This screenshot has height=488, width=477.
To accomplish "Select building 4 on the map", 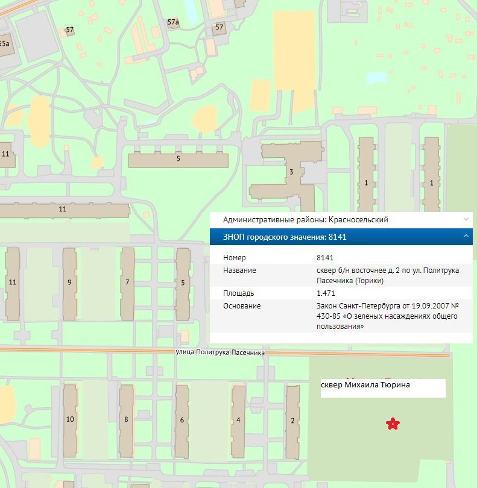I will click(x=238, y=421).
